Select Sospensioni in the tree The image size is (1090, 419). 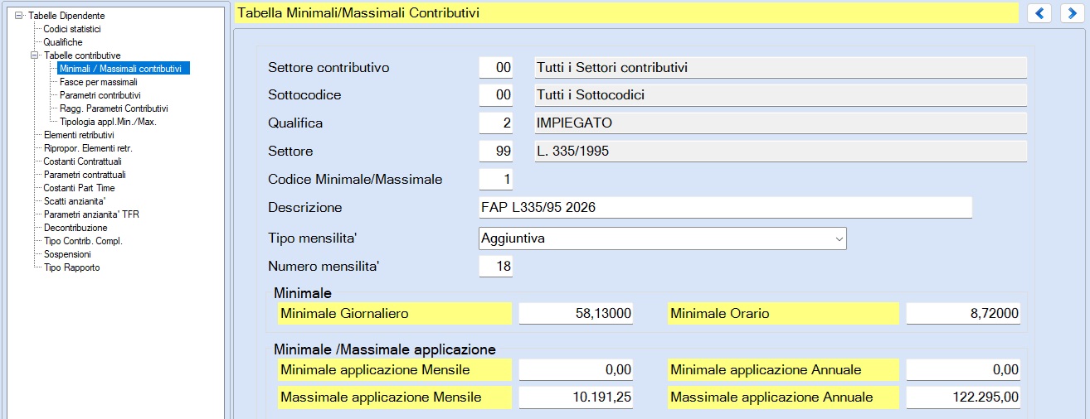(67, 254)
